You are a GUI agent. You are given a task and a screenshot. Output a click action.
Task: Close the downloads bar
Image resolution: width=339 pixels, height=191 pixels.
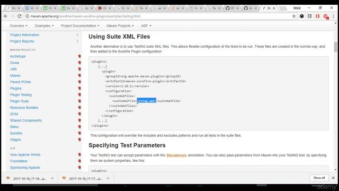(x=333, y=178)
